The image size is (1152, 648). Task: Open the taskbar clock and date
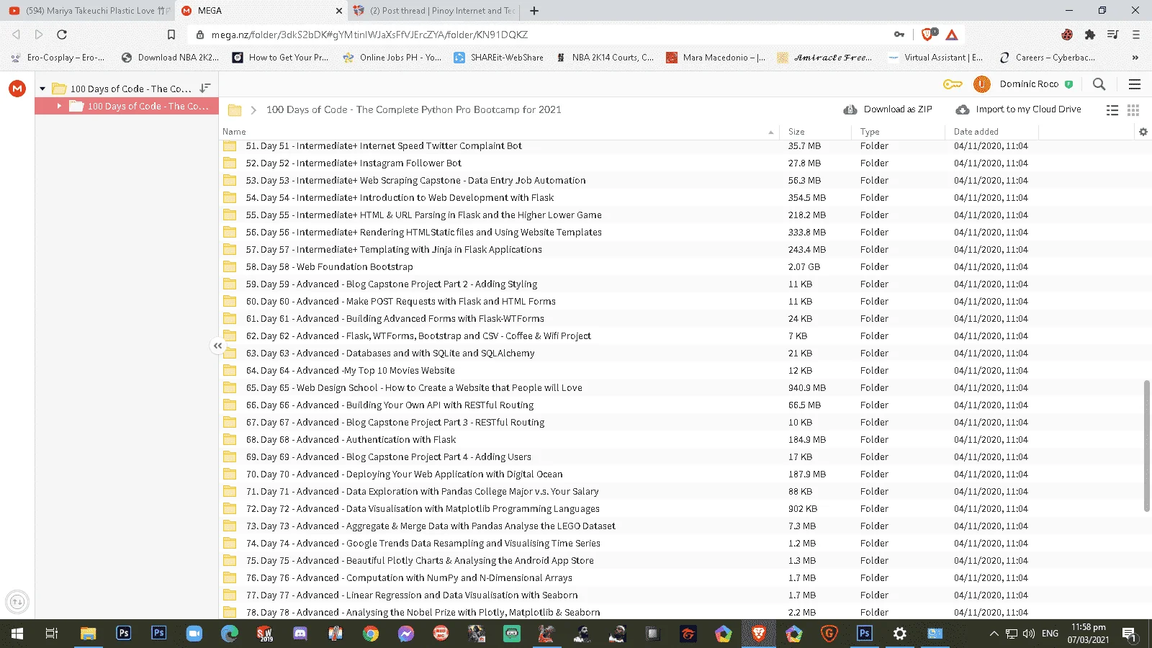point(1088,634)
